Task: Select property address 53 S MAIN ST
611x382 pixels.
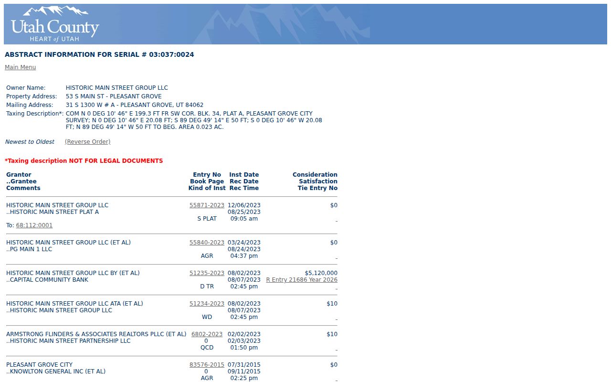Action: click(114, 96)
